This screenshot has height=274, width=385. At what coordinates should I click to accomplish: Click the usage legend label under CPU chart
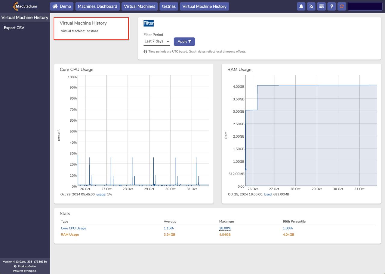pos(101,195)
